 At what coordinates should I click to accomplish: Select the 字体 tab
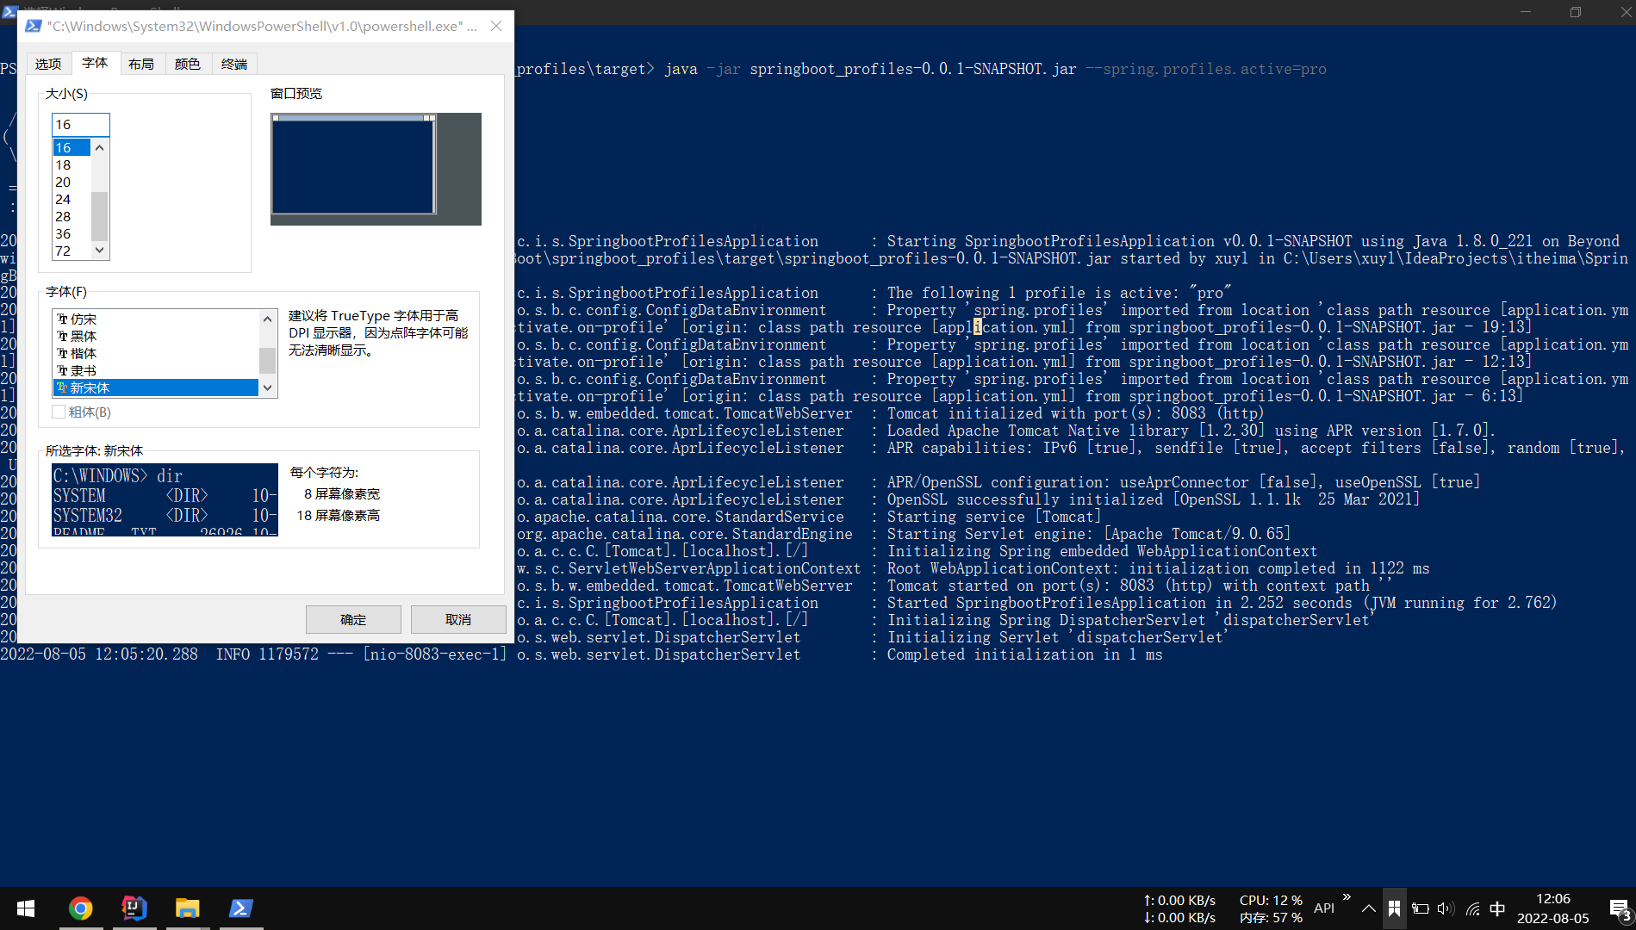tap(95, 63)
